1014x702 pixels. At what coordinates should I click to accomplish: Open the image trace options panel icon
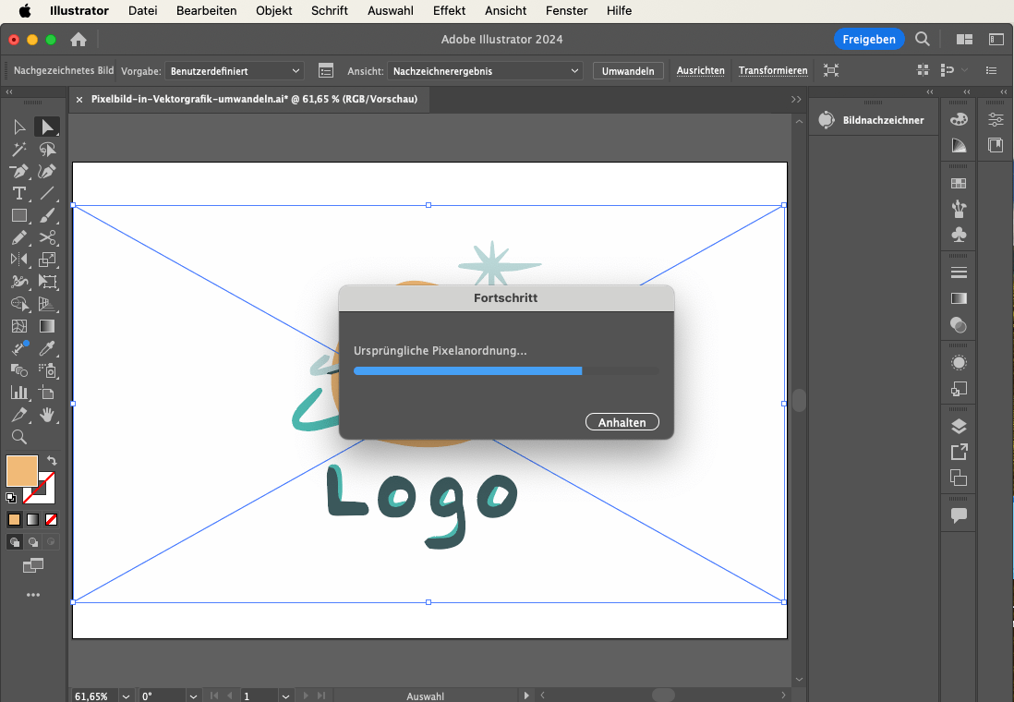[325, 70]
